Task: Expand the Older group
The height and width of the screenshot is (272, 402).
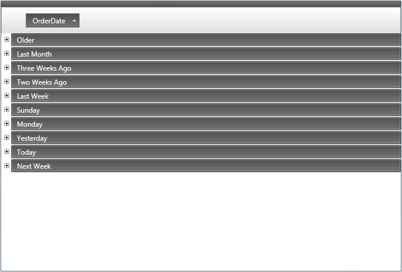Action: point(6,40)
